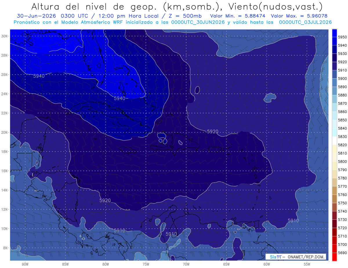Click the 60W longitude axis label

pos(267,264)
